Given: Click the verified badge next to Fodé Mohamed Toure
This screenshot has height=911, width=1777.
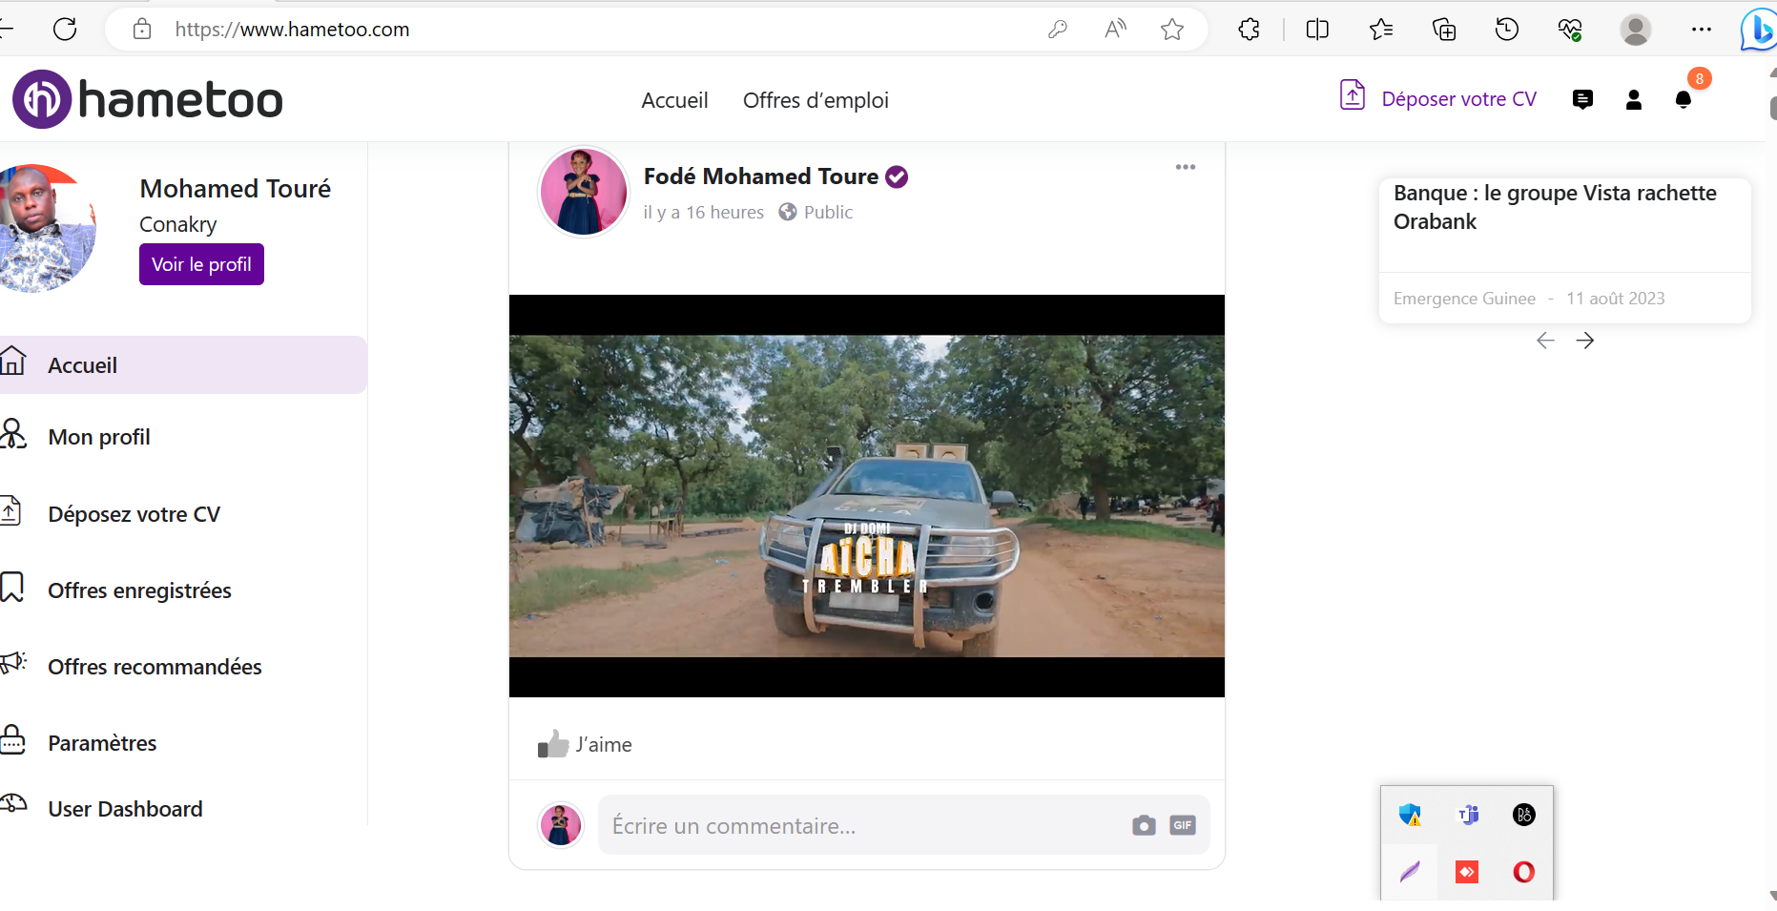Looking at the screenshot, I should (897, 176).
